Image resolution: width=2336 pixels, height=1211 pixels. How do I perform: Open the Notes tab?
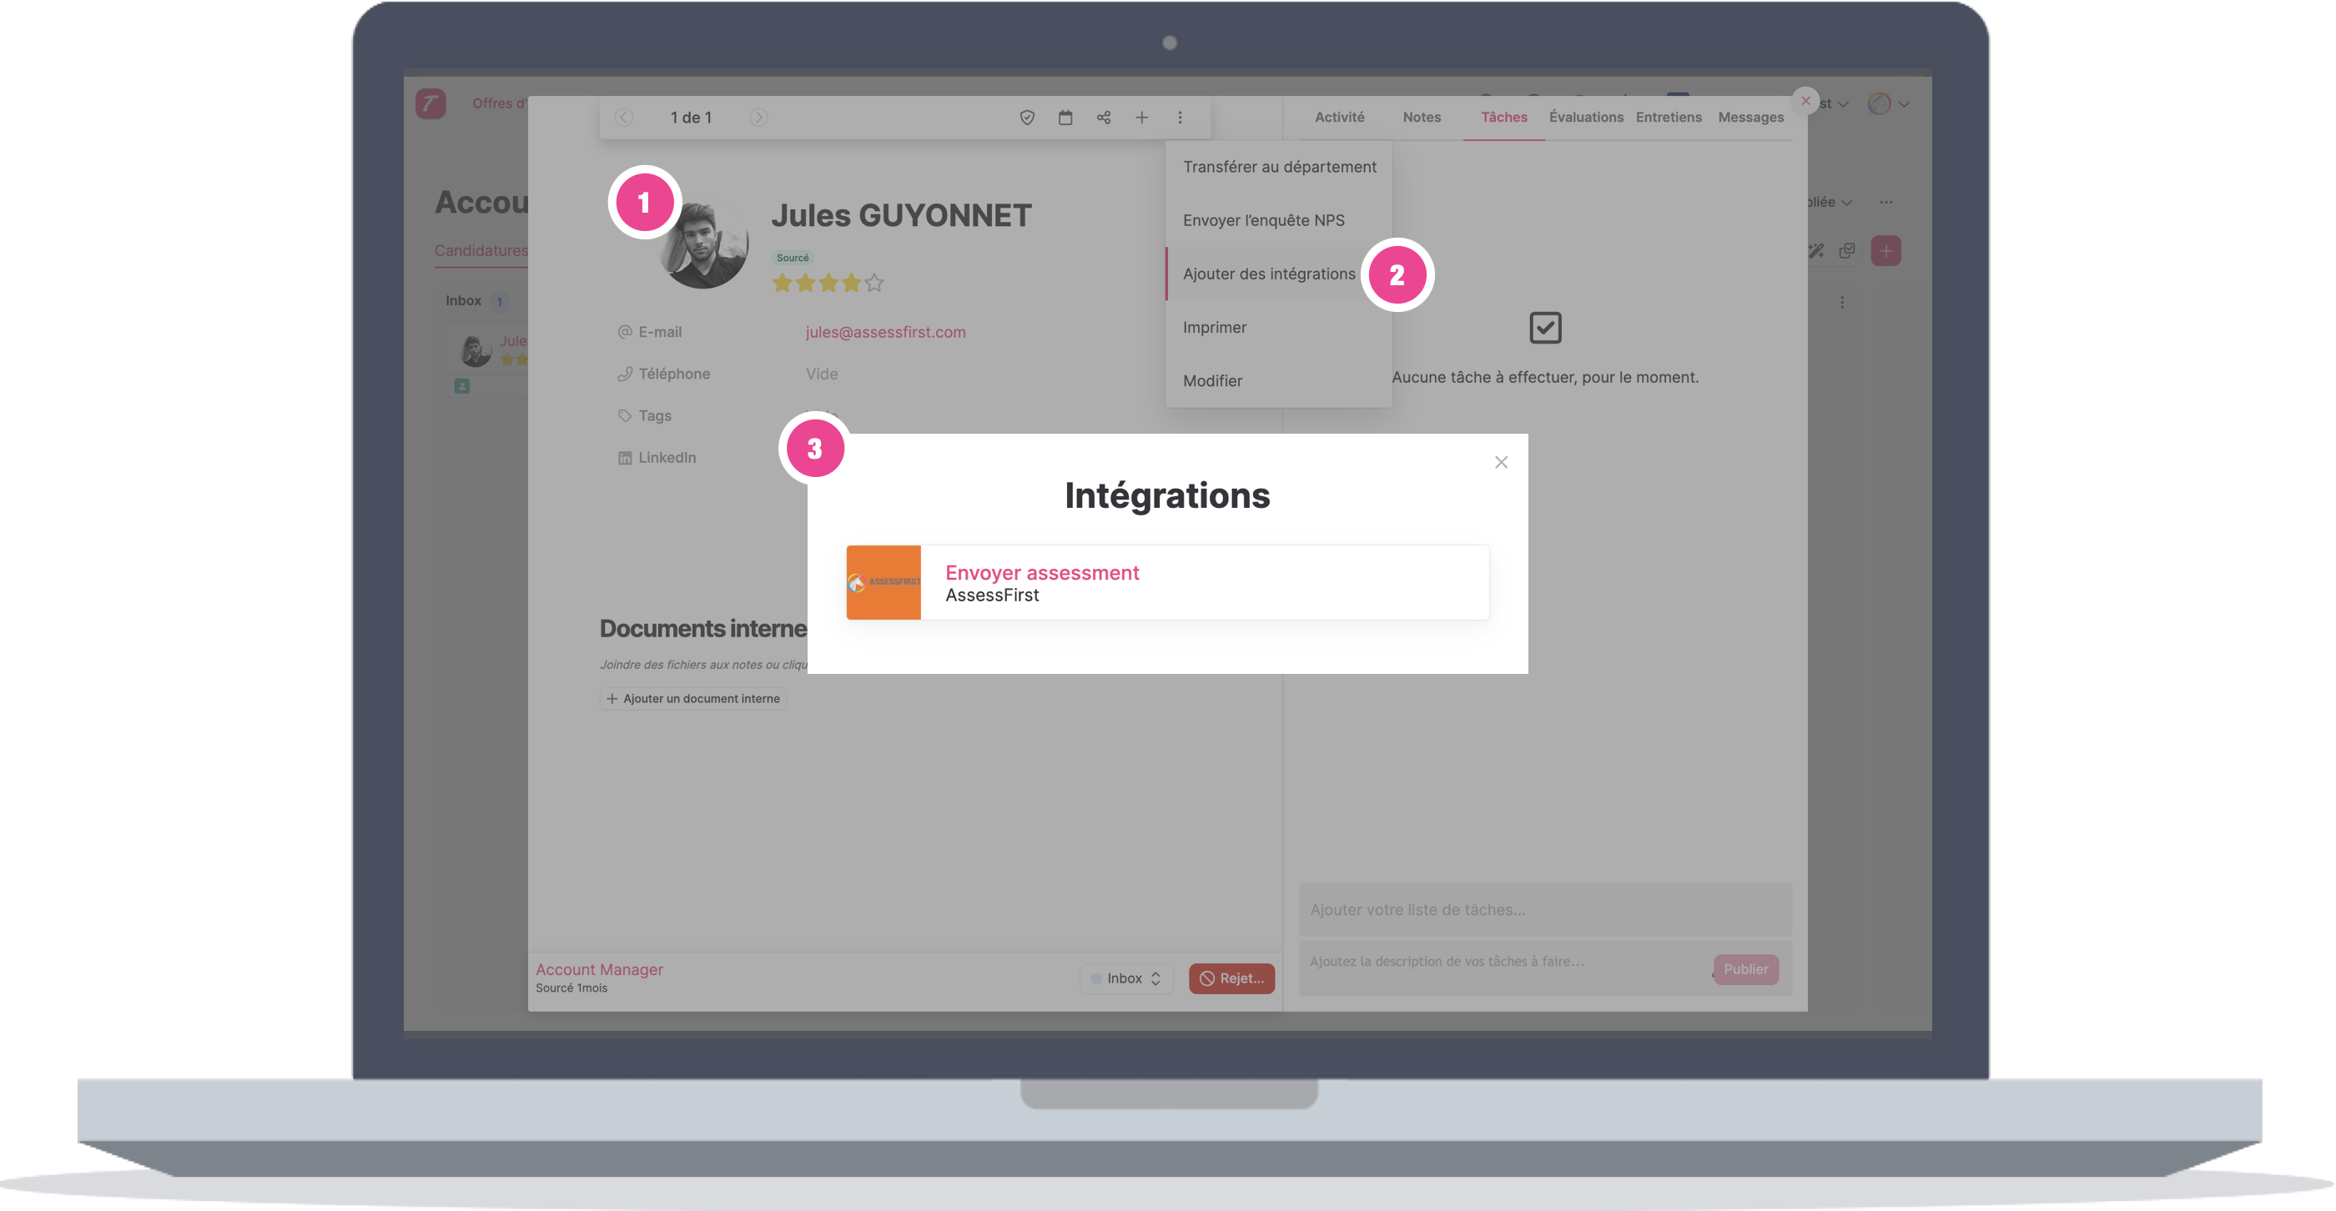pyautogui.click(x=1421, y=117)
